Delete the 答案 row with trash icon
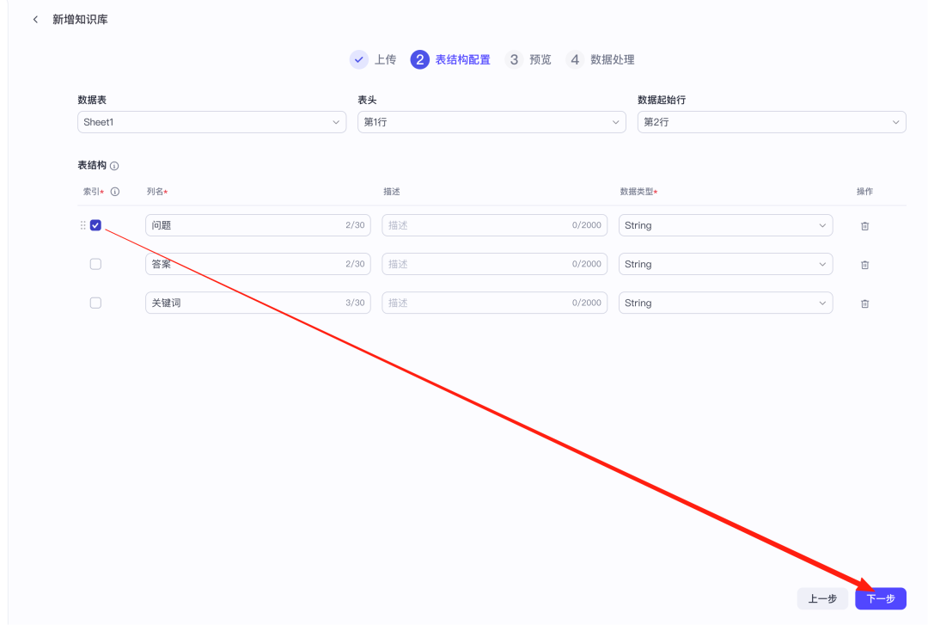This screenshot has width=928, height=625. 864,265
